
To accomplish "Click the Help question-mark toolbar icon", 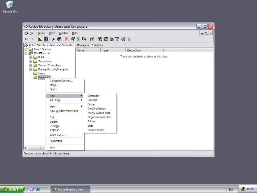I will [92, 39].
